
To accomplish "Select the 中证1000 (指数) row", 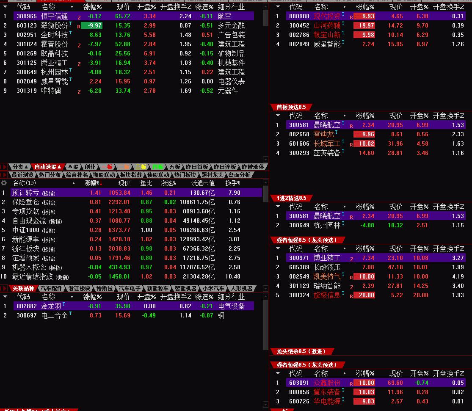I will click(136, 230).
